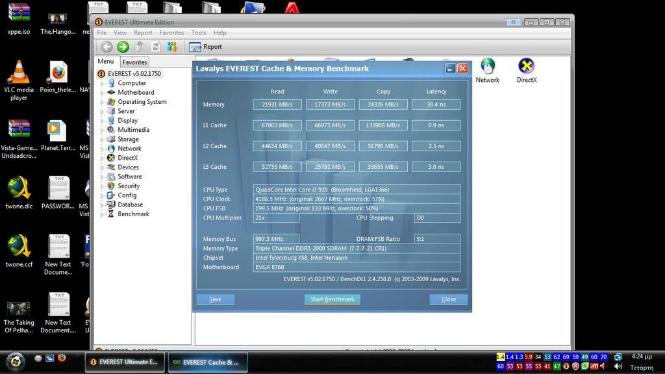Select the Benchmark tree item
This screenshot has width=665, height=374.
[133, 214]
